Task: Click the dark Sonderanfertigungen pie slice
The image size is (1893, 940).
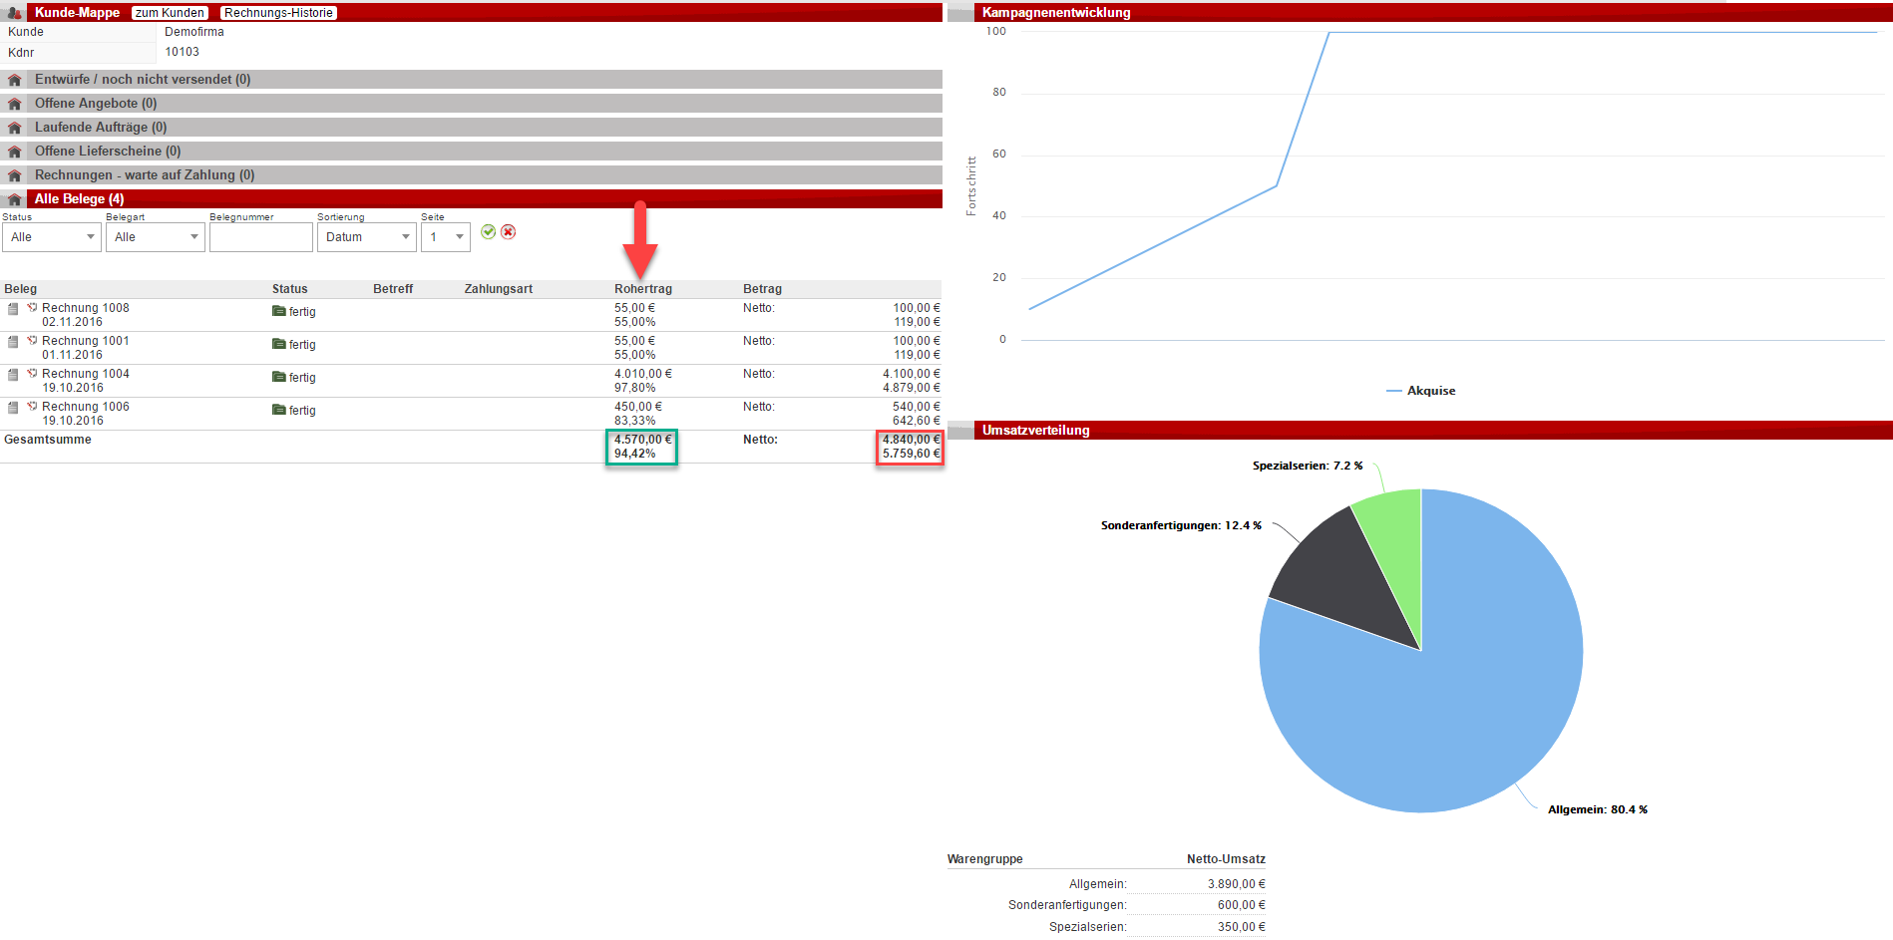Action: coord(1336,573)
